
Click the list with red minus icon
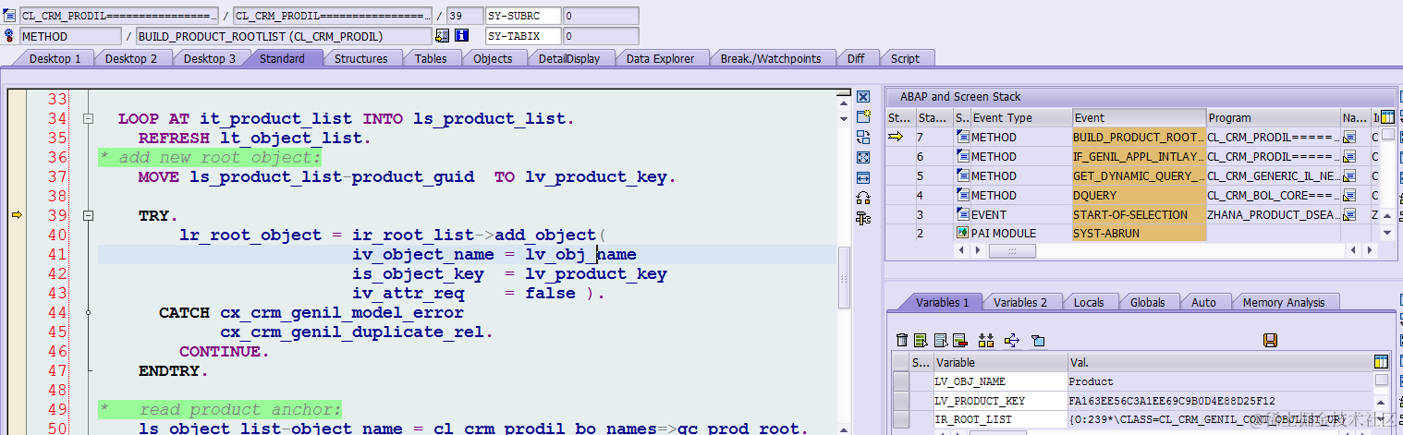(960, 341)
